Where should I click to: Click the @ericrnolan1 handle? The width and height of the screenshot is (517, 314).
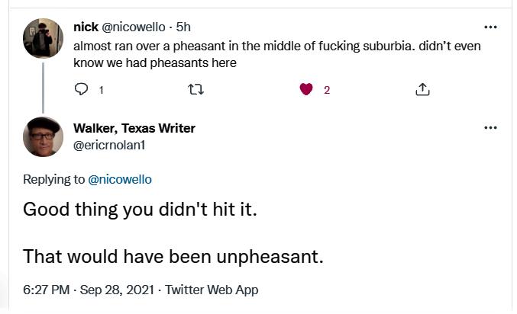(x=108, y=143)
